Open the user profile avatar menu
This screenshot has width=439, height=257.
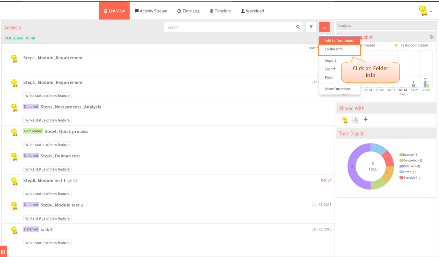(x=425, y=11)
